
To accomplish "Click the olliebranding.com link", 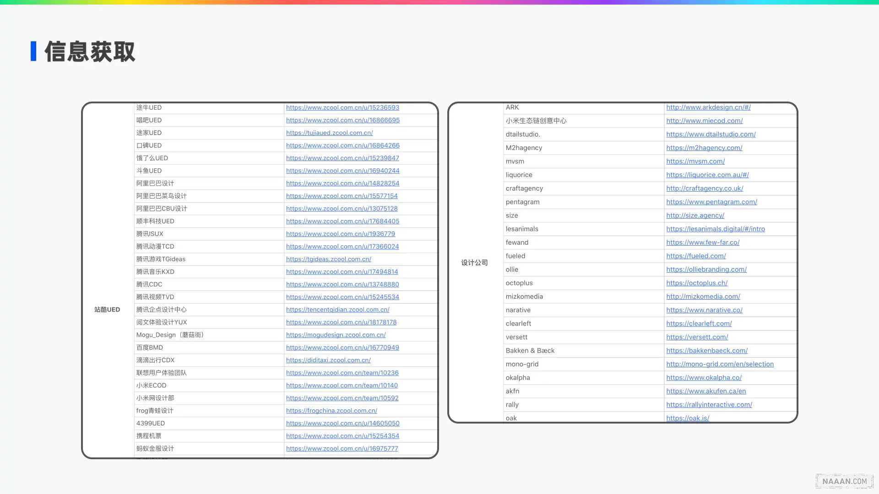I will pyautogui.click(x=706, y=269).
